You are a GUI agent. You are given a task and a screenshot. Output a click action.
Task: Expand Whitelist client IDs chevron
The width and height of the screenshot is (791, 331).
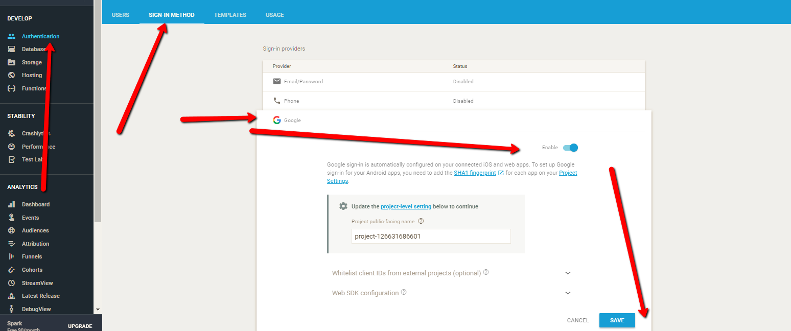point(568,273)
